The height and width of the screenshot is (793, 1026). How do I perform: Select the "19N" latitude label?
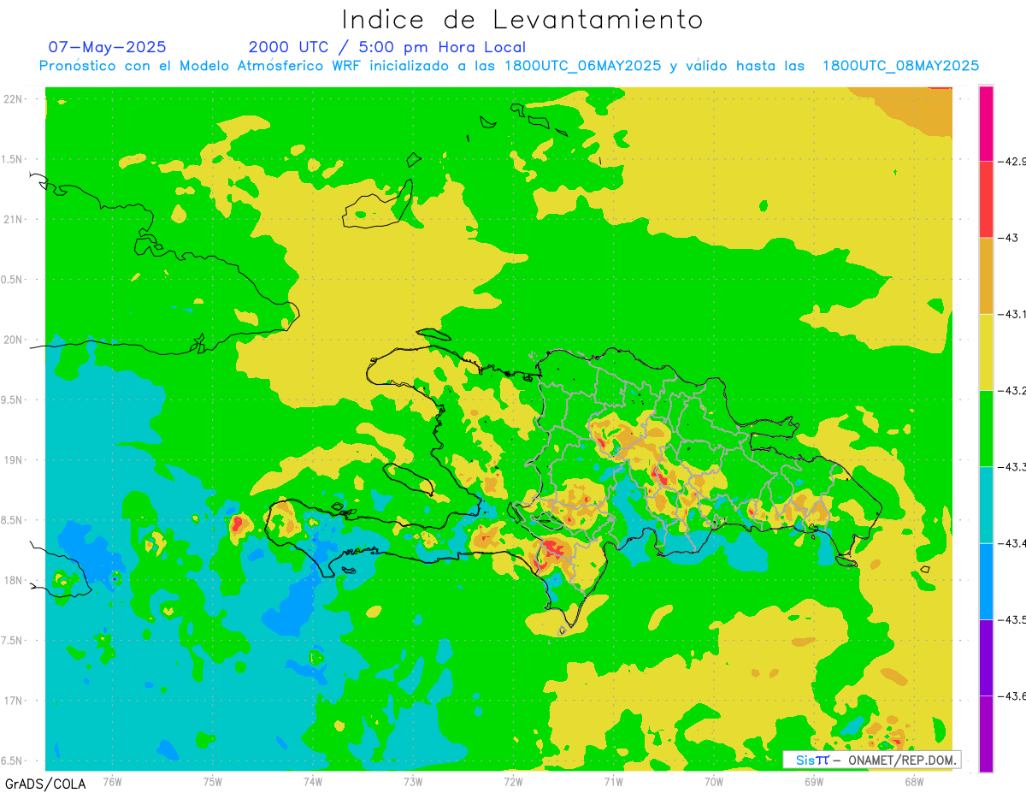pyautogui.click(x=13, y=460)
